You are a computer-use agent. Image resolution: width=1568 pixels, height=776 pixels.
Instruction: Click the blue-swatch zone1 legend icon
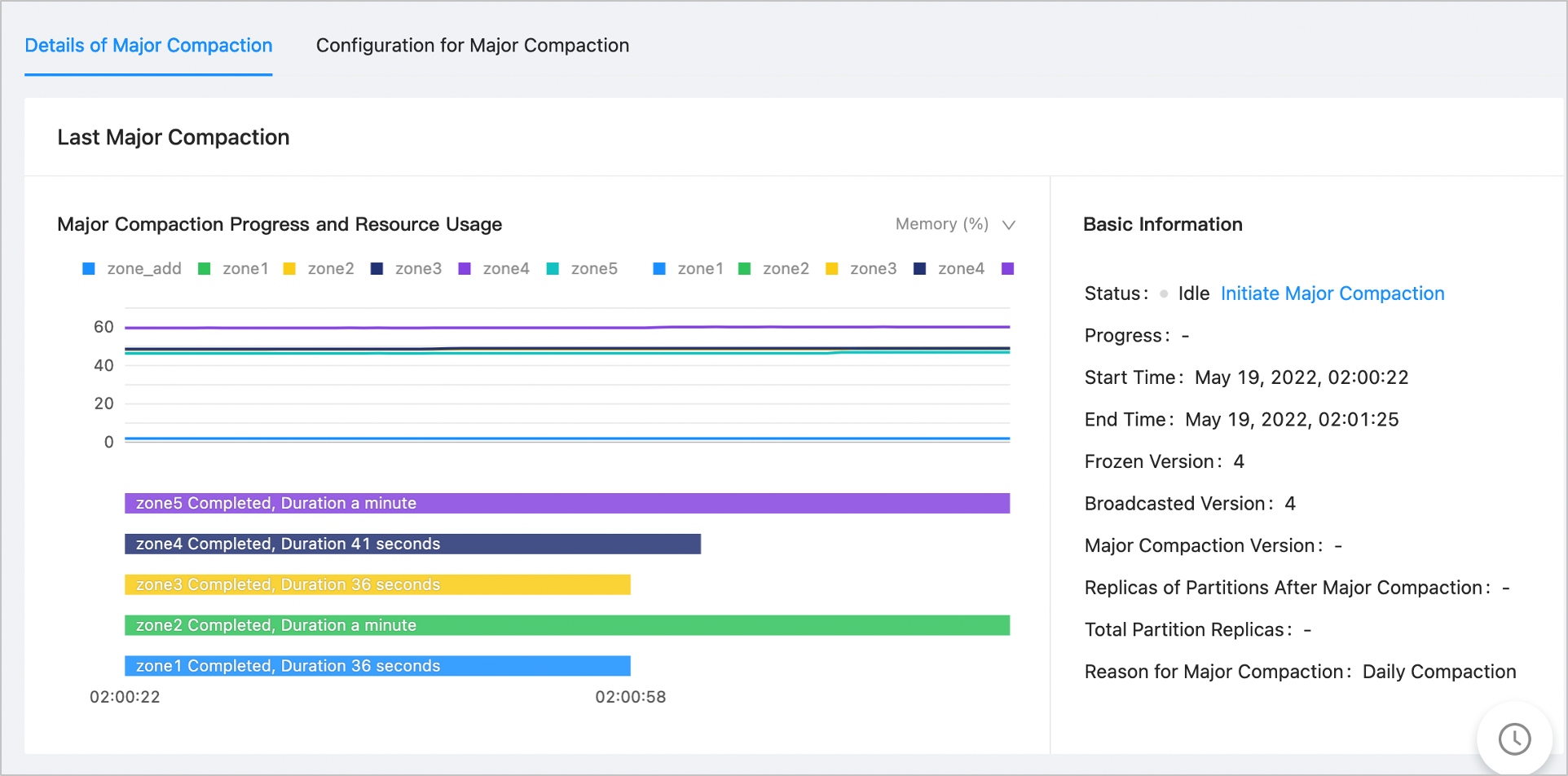[x=659, y=269]
